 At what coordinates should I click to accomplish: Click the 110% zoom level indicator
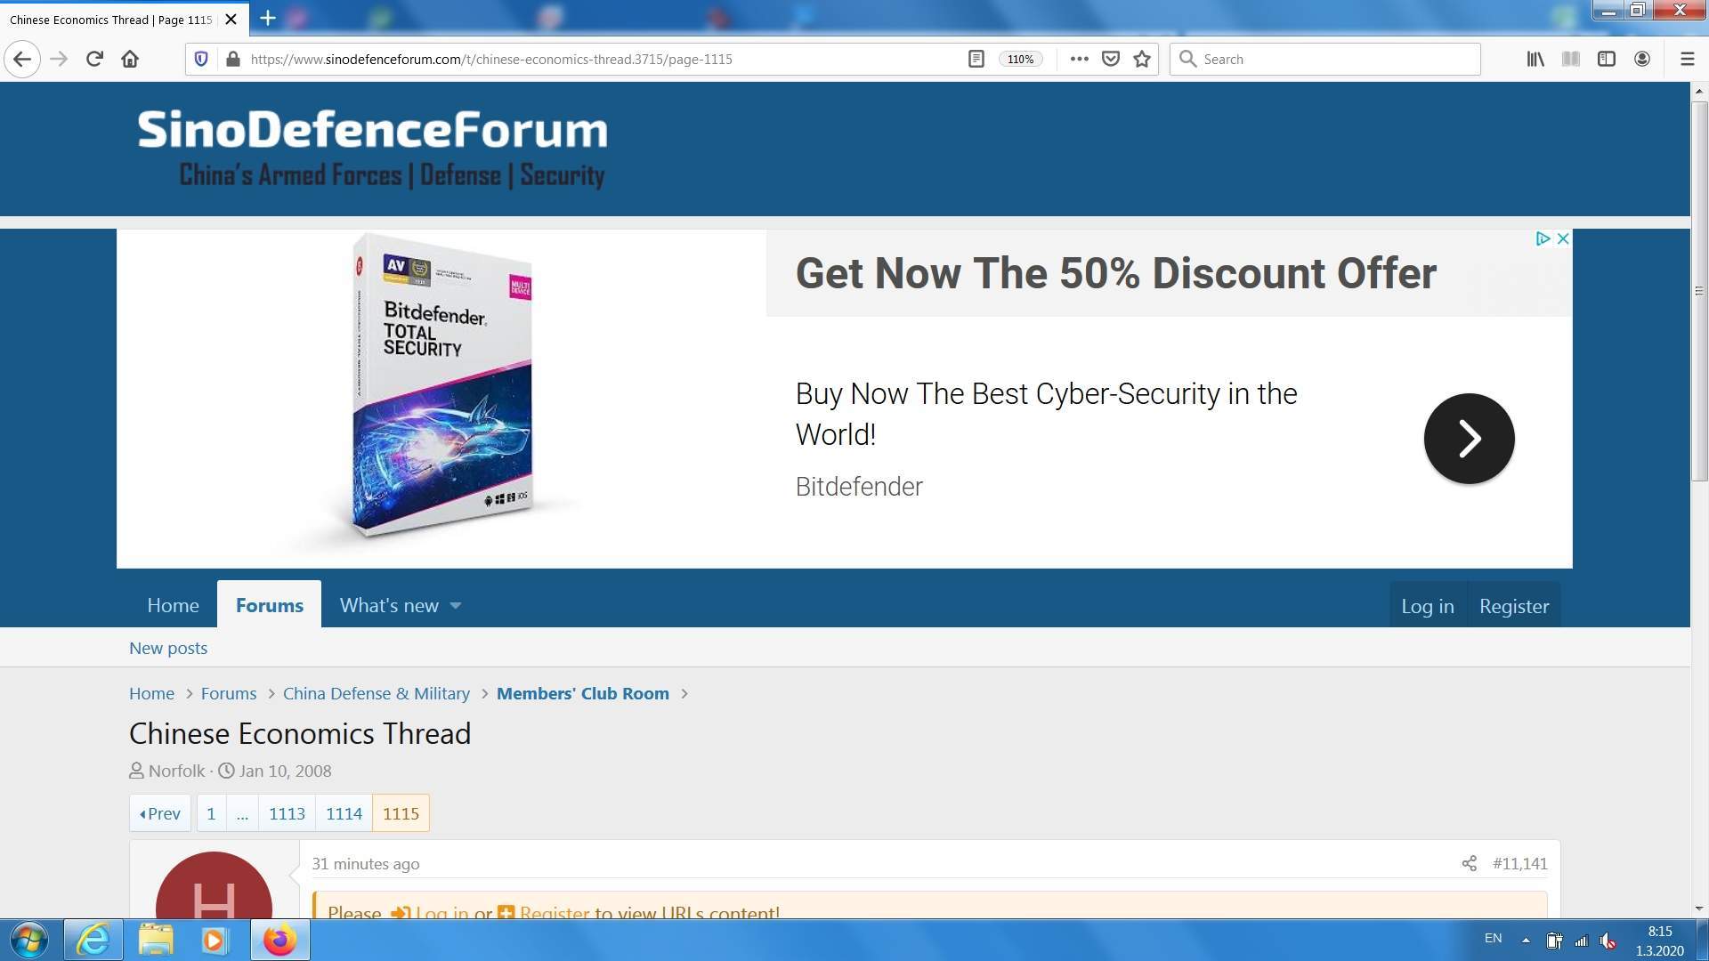point(1020,59)
